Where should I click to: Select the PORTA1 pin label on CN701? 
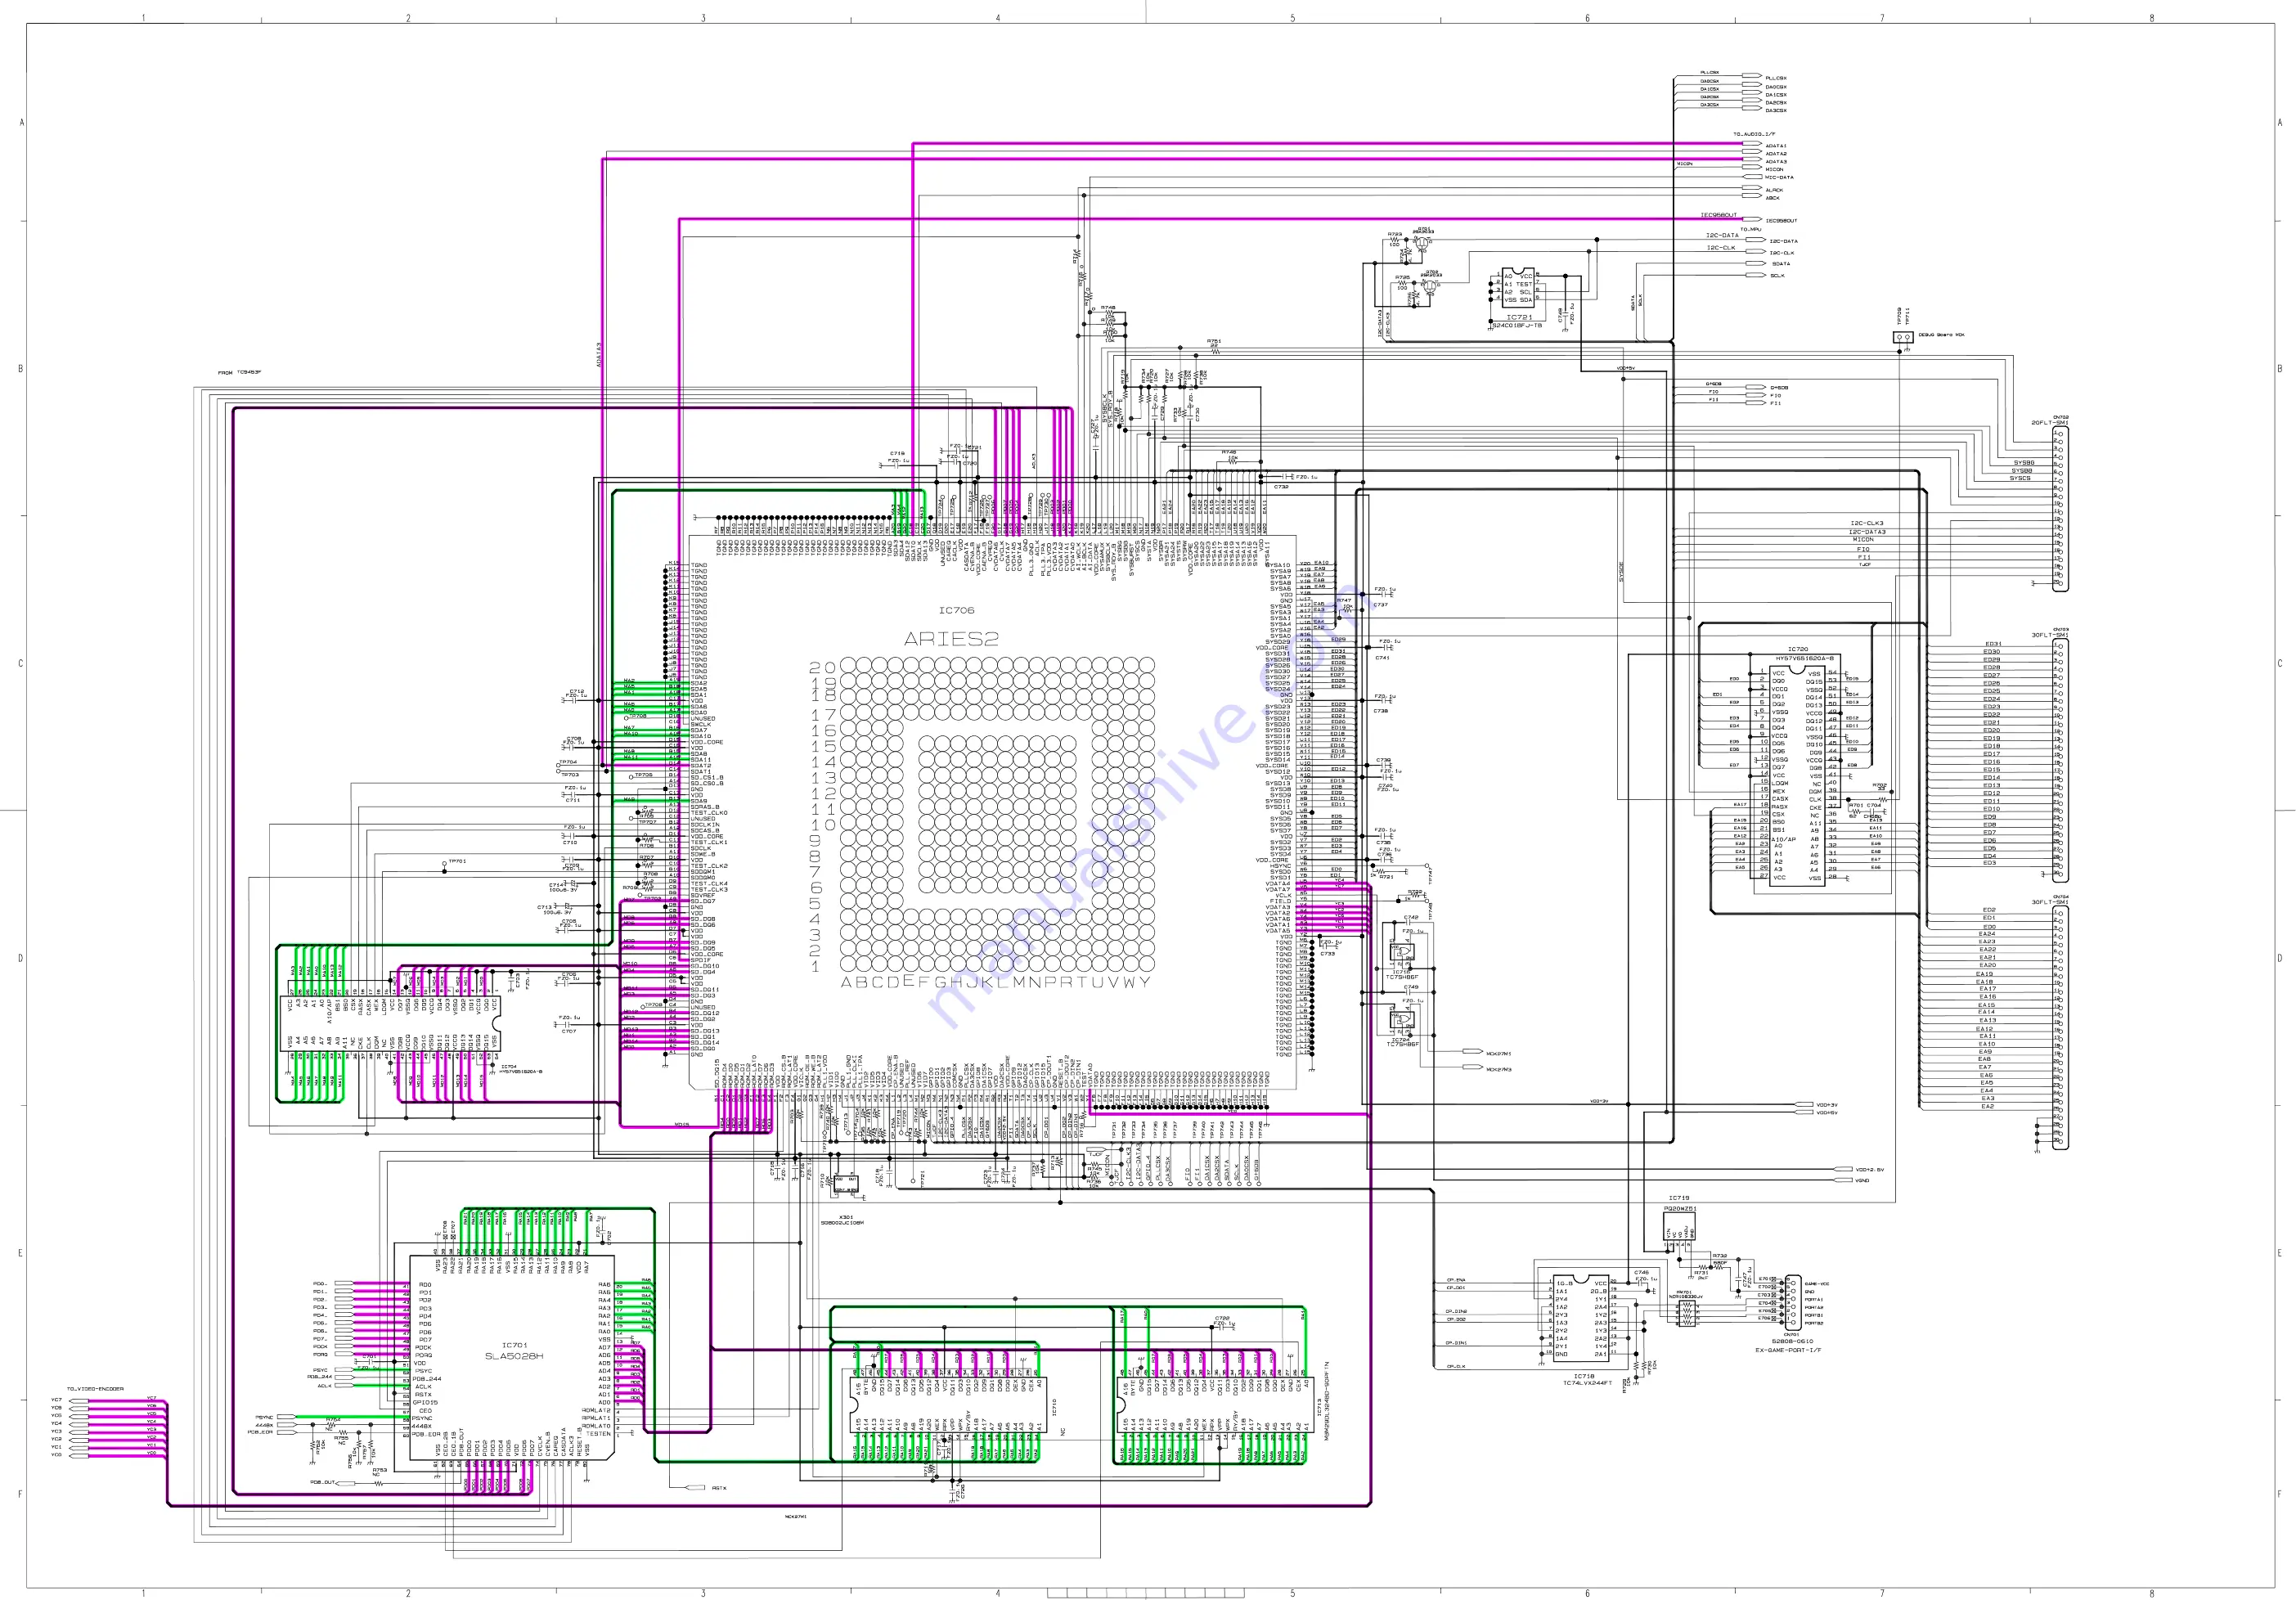1814,1300
